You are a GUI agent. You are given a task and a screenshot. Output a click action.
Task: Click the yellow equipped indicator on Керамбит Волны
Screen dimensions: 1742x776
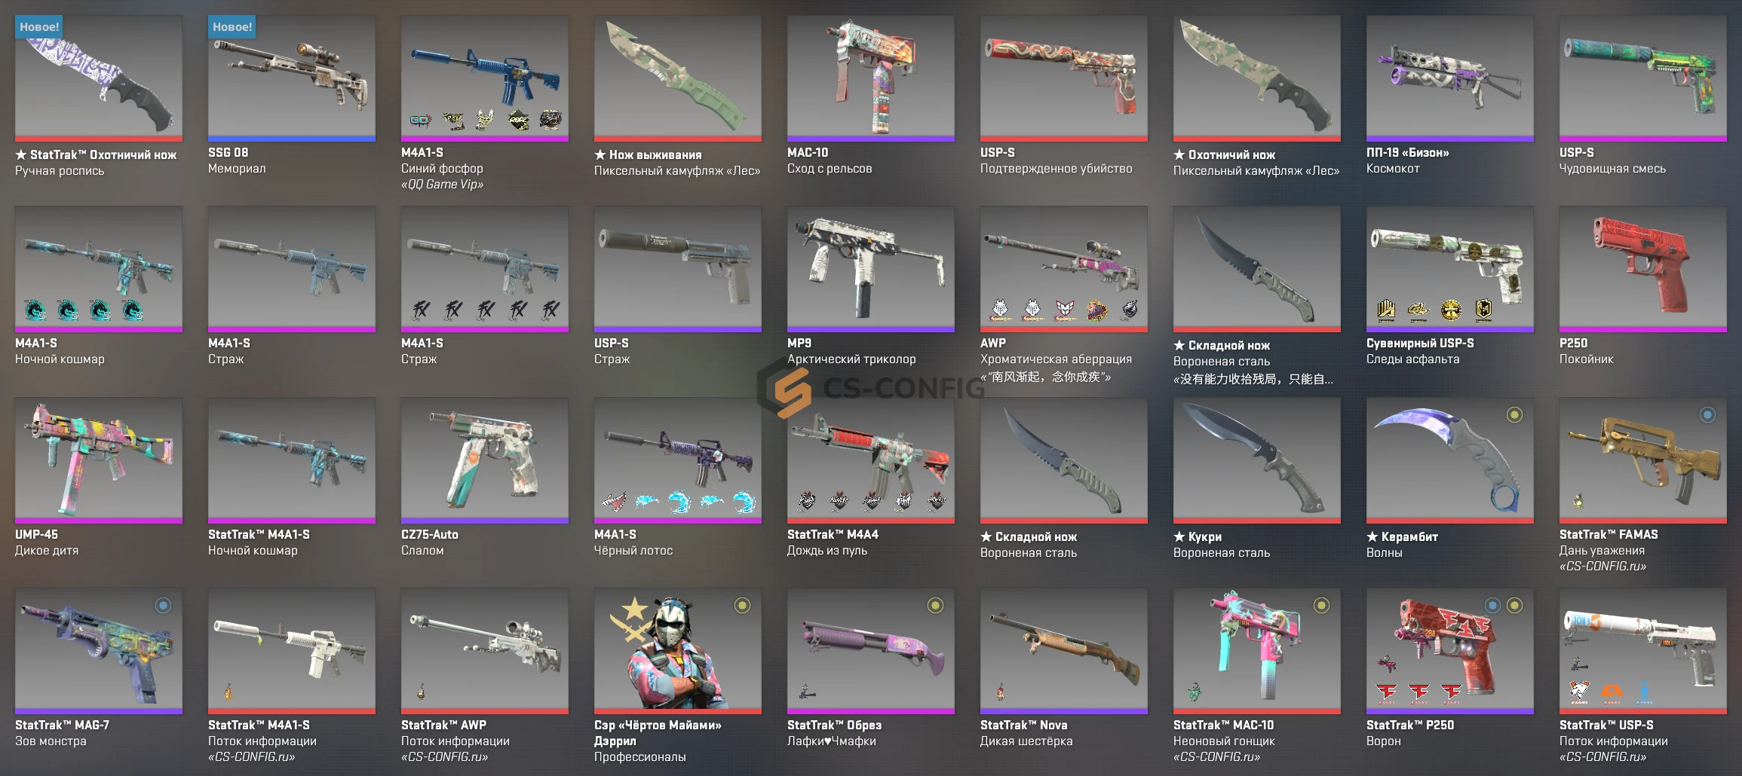click(x=1514, y=415)
